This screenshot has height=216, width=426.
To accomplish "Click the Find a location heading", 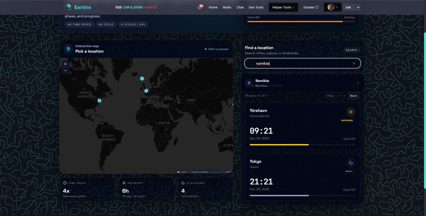I will [x=259, y=48].
